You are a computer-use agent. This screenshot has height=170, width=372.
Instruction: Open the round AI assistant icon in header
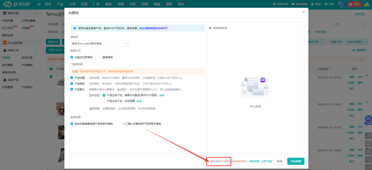(x=341, y=4)
